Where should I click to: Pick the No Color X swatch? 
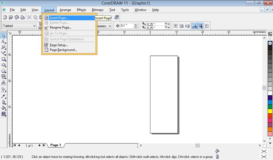click(x=270, y=43)
